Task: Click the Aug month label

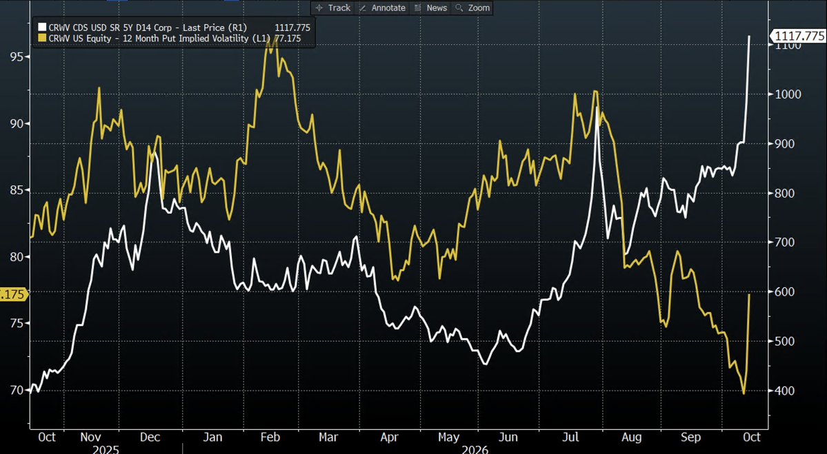Action: click(x=631, y=437)
